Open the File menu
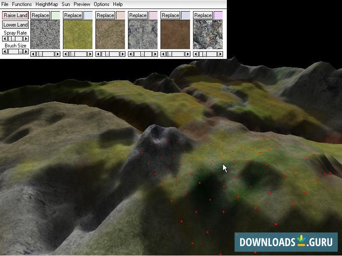342x256 pixels. point(5,4)
